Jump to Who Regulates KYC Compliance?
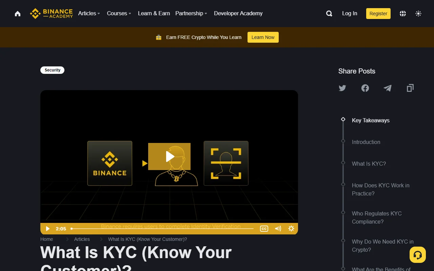Screen dimensions: 434x271 tap(377, 217)
